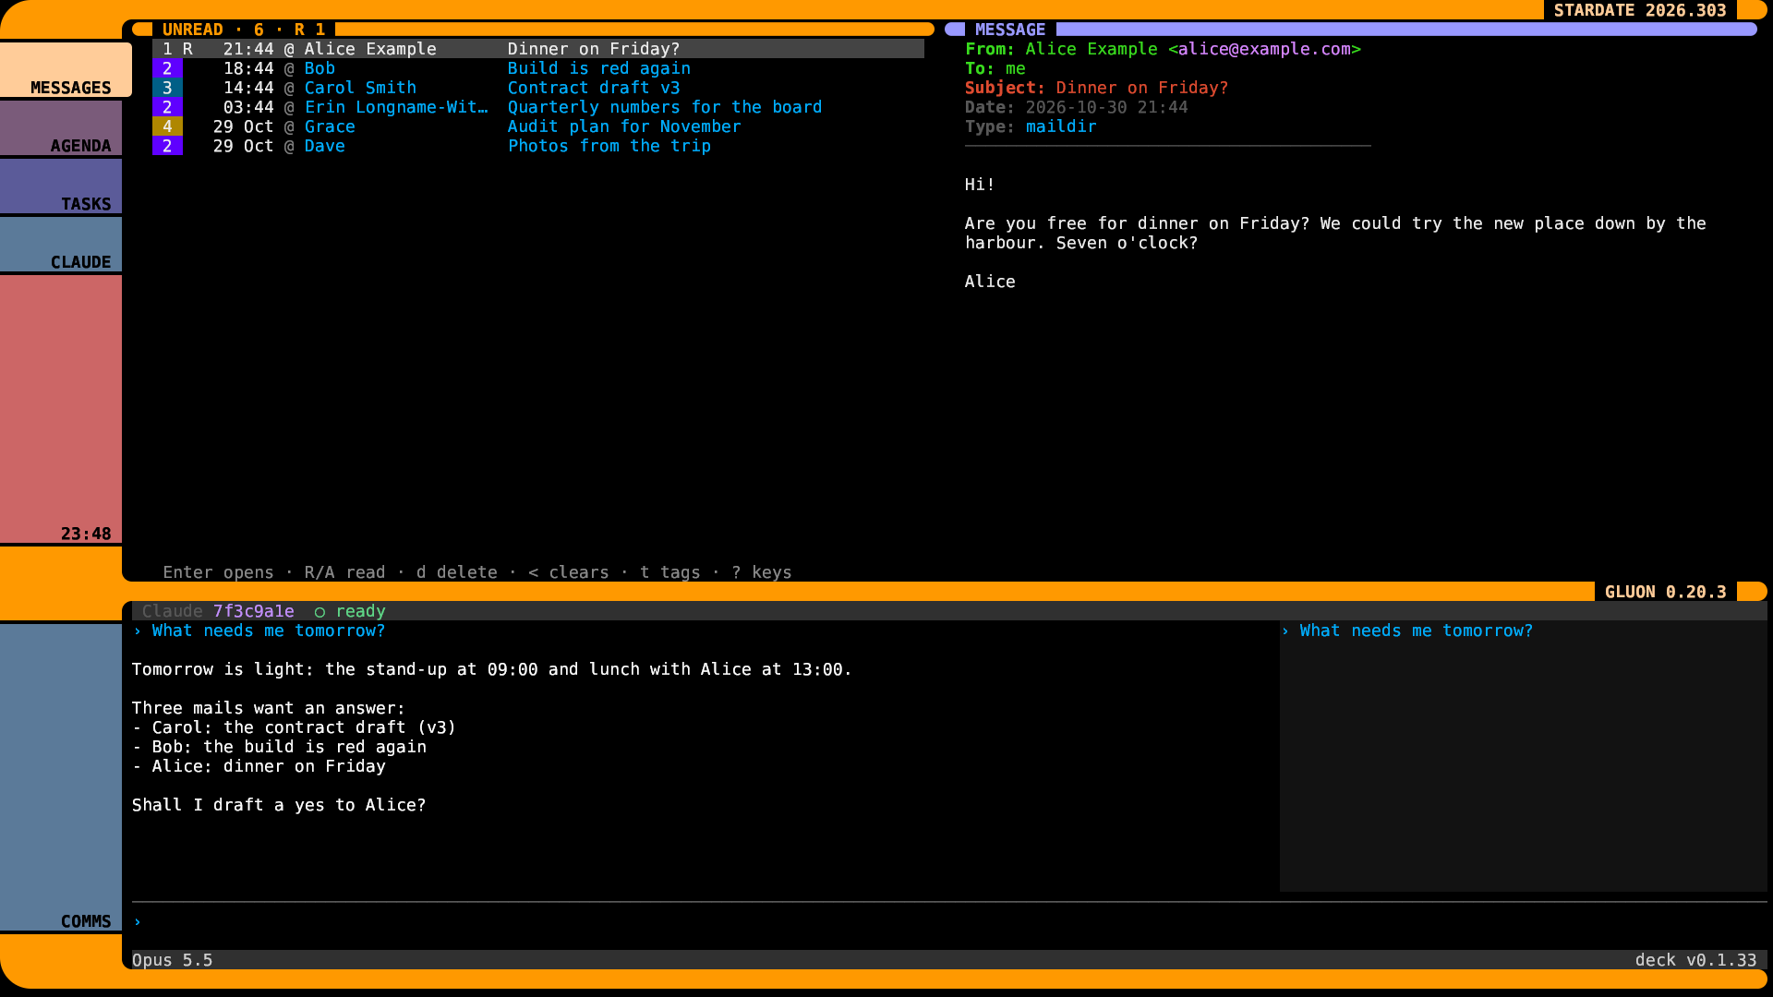Click the MESSAGE pane header
Viewport: 1773px width, 997px height.
(1010, 30)
